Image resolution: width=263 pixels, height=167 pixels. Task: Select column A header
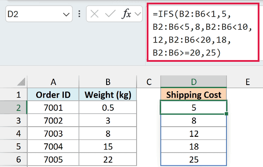click(x=53, y=82)
